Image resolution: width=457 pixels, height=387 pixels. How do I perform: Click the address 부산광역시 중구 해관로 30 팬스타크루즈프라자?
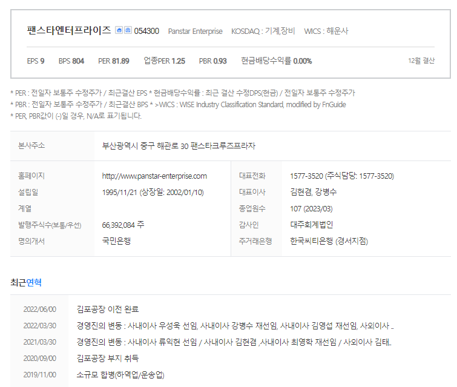[x=179, y=146]
